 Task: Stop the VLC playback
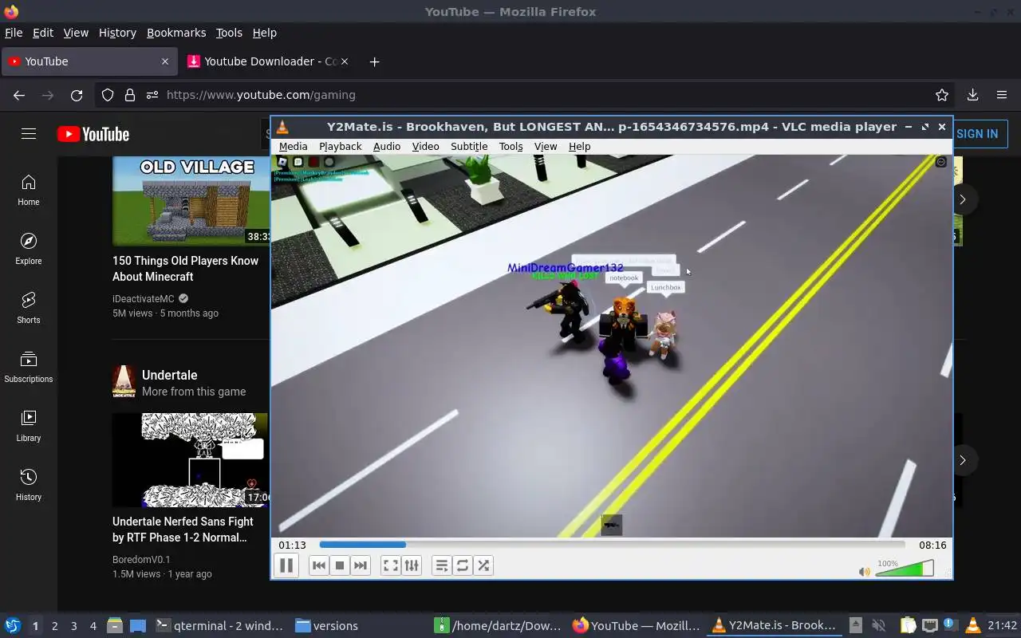340,565
